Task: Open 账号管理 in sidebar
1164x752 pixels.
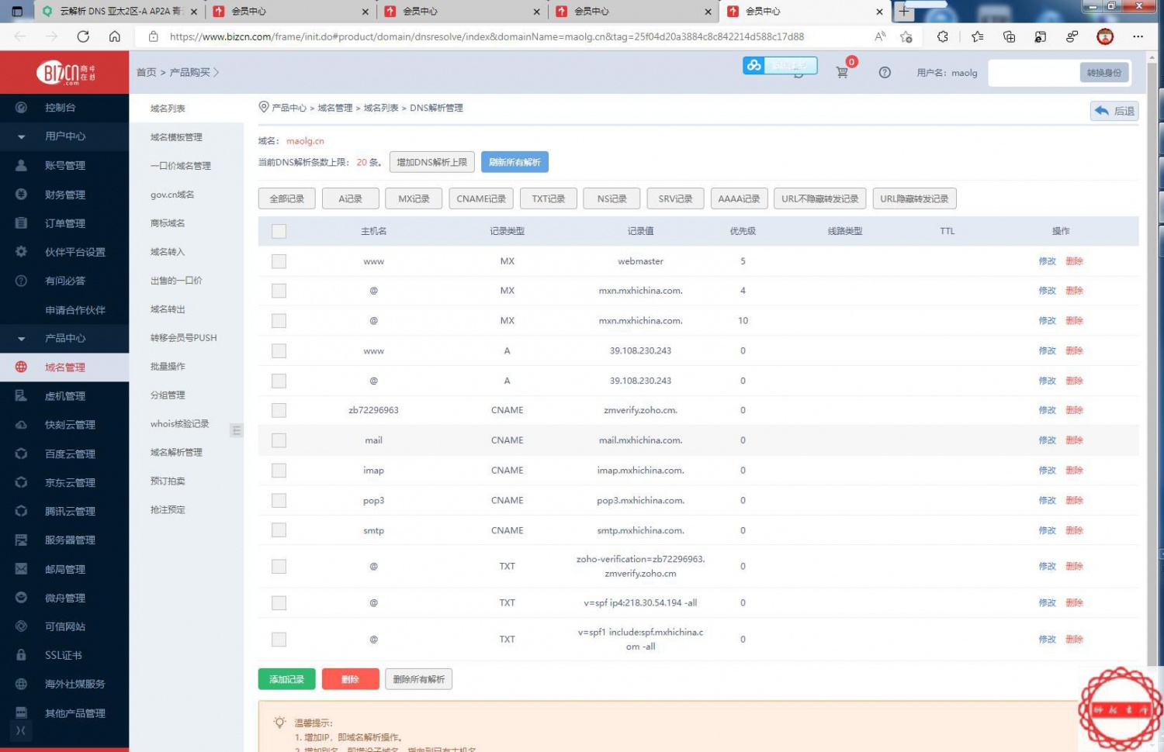Action: 64,165
